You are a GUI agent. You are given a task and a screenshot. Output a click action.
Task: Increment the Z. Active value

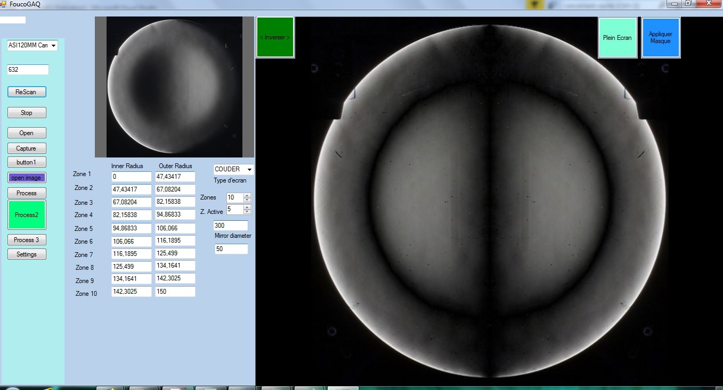click(247, 208)
